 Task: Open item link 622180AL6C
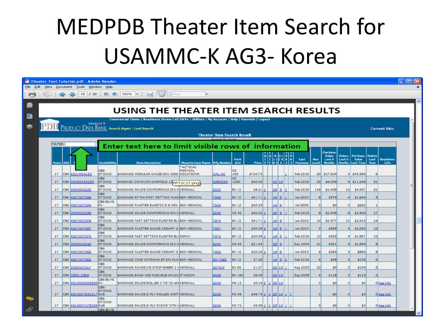pos(81,174)
